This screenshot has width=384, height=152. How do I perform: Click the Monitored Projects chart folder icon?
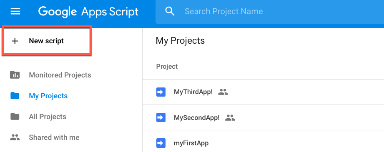pyautogui.click(x=15, y=75)
